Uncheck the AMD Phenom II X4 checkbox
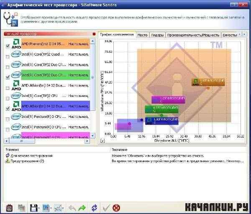251x214 pixels. (x=8, y=46)
